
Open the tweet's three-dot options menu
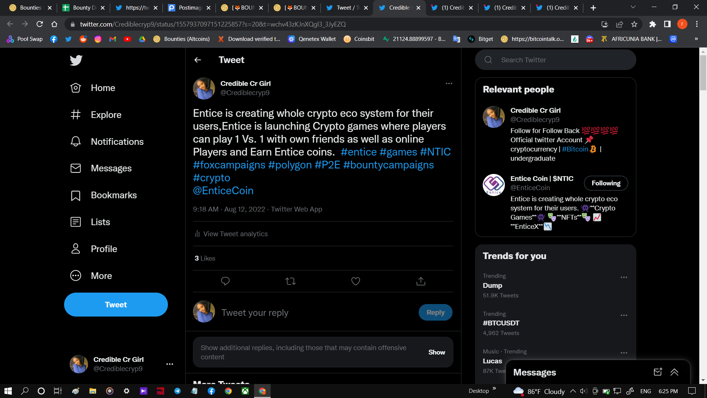coord(449,84)
